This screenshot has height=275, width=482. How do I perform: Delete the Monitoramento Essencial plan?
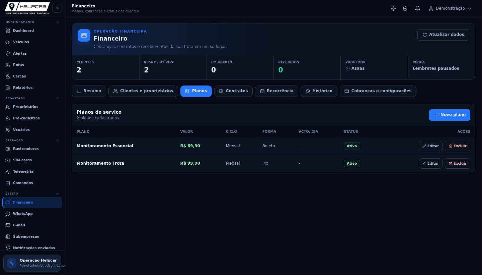458,146
